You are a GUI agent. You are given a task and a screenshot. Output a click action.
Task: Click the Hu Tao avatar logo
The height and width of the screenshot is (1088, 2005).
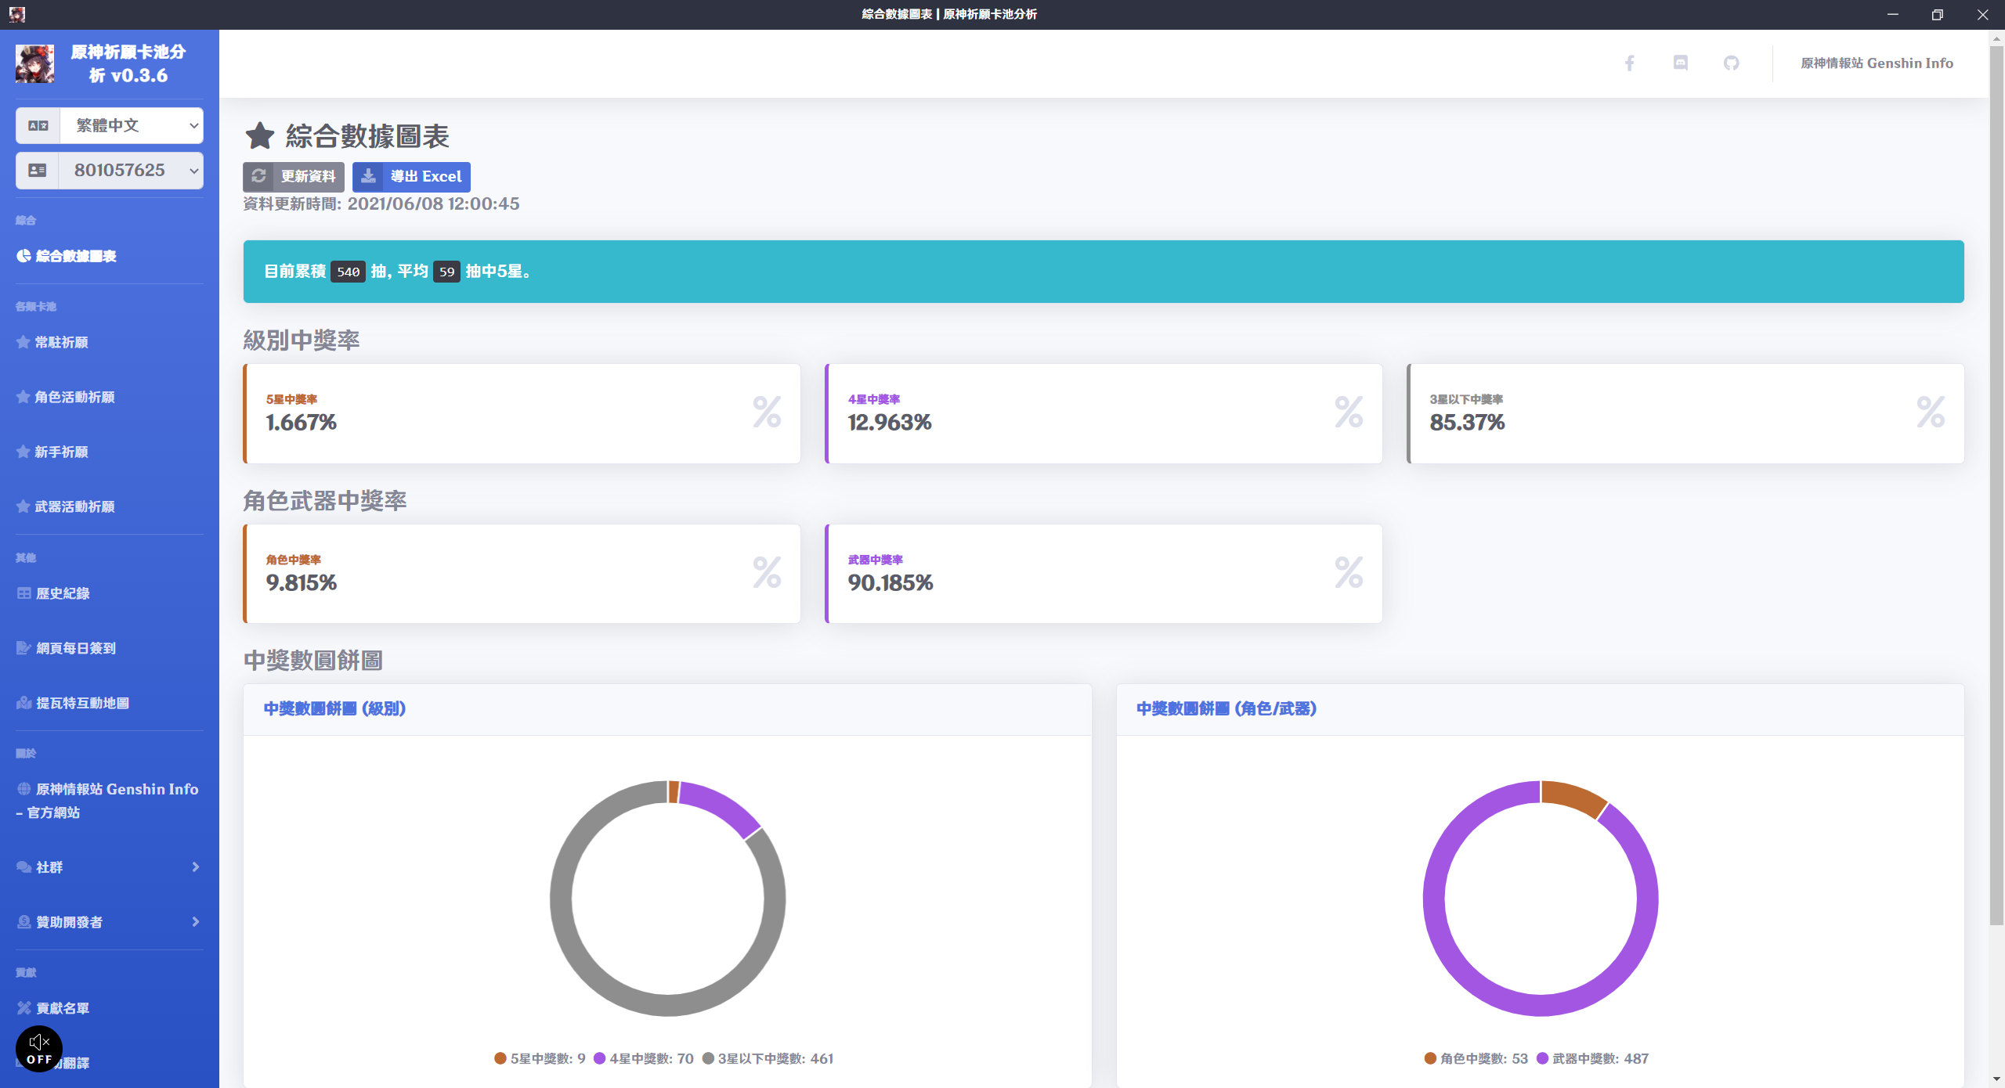(35, 64)
